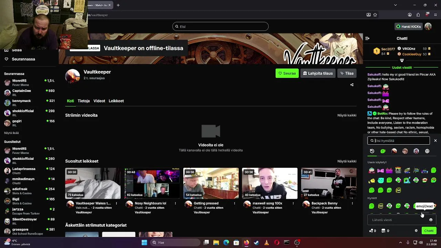
Task: Pick the purple equalizer bars emote
Action: 389,170
